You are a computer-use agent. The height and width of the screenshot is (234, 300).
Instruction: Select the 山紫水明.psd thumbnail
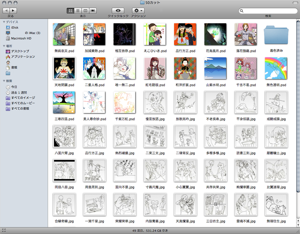(x=215, y=68)
